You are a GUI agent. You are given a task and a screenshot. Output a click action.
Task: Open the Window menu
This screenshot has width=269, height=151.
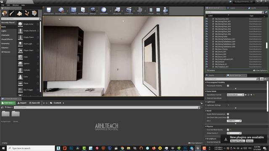[x=16, y=5]
